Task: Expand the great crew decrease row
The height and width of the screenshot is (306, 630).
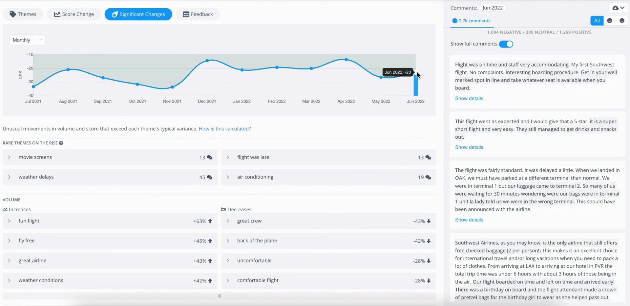Action: click(328, 221)
